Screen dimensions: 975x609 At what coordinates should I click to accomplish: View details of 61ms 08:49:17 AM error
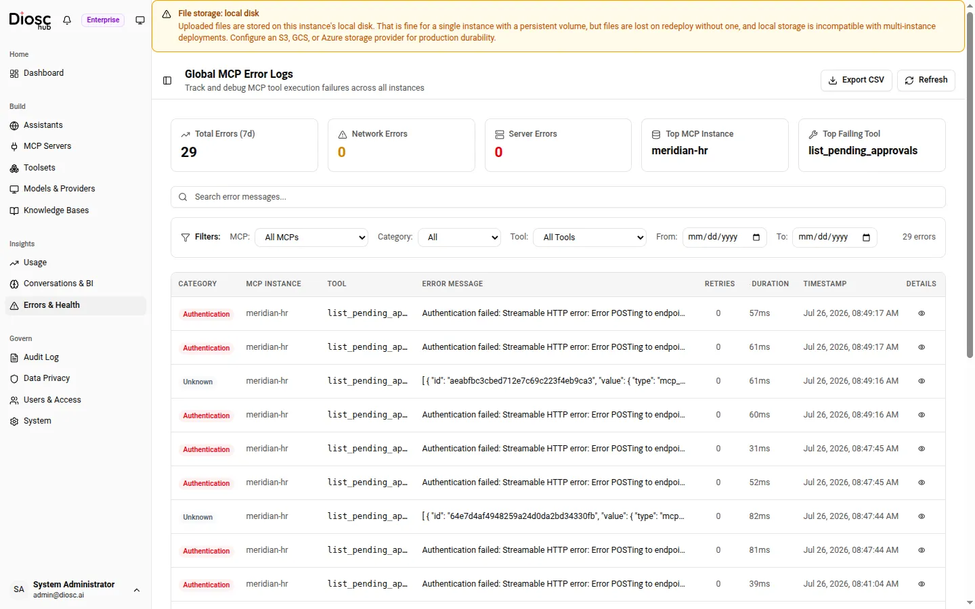pos(922,347)
